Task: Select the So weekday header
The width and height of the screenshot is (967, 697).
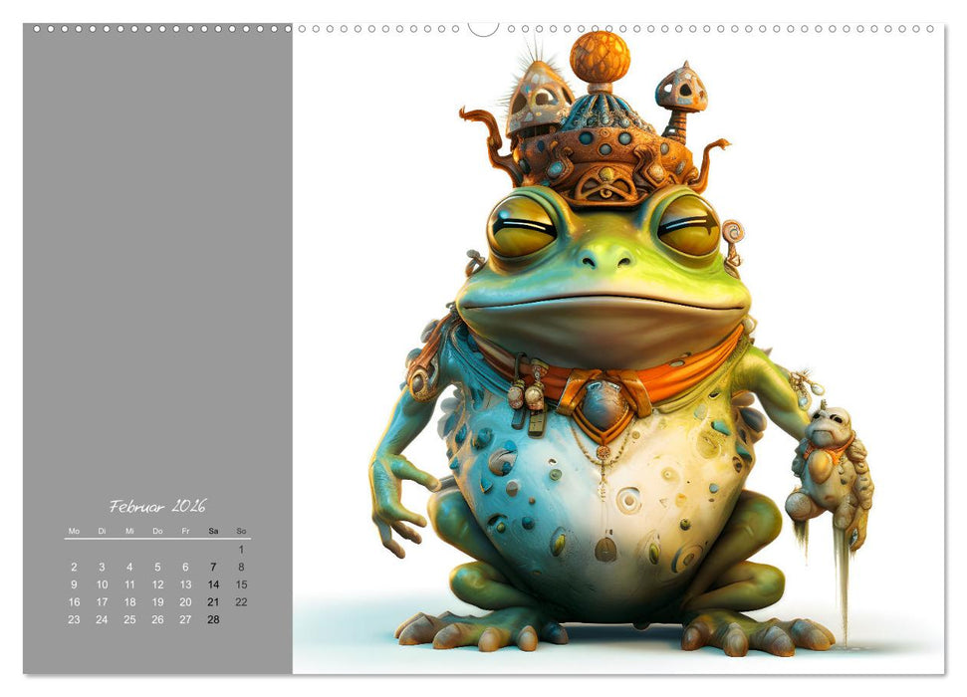Action: (239, 532)
